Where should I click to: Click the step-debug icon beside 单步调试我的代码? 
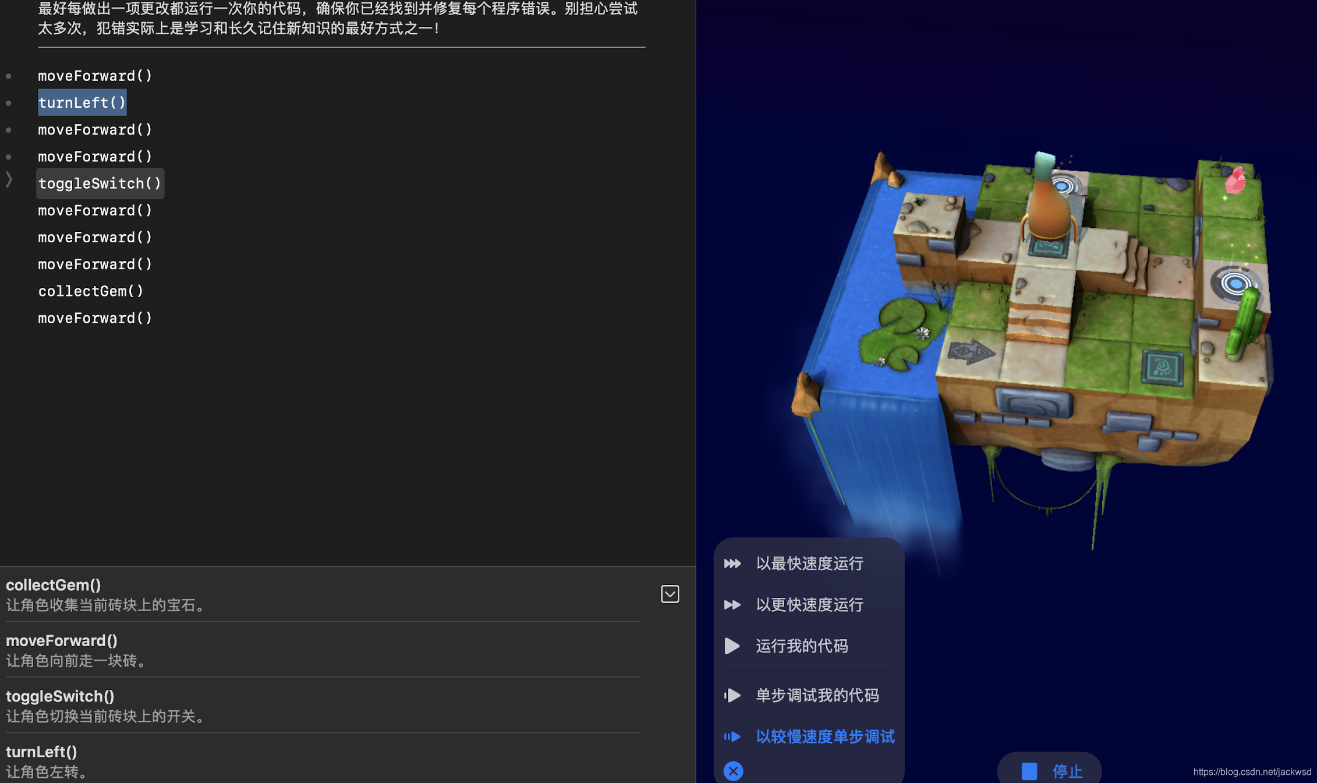tap(733, 695)
